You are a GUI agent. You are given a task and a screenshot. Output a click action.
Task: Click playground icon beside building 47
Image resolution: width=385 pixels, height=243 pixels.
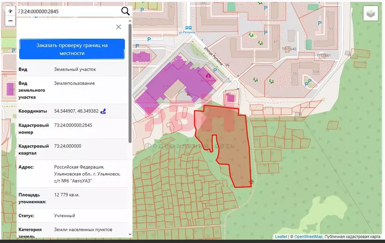260,43
